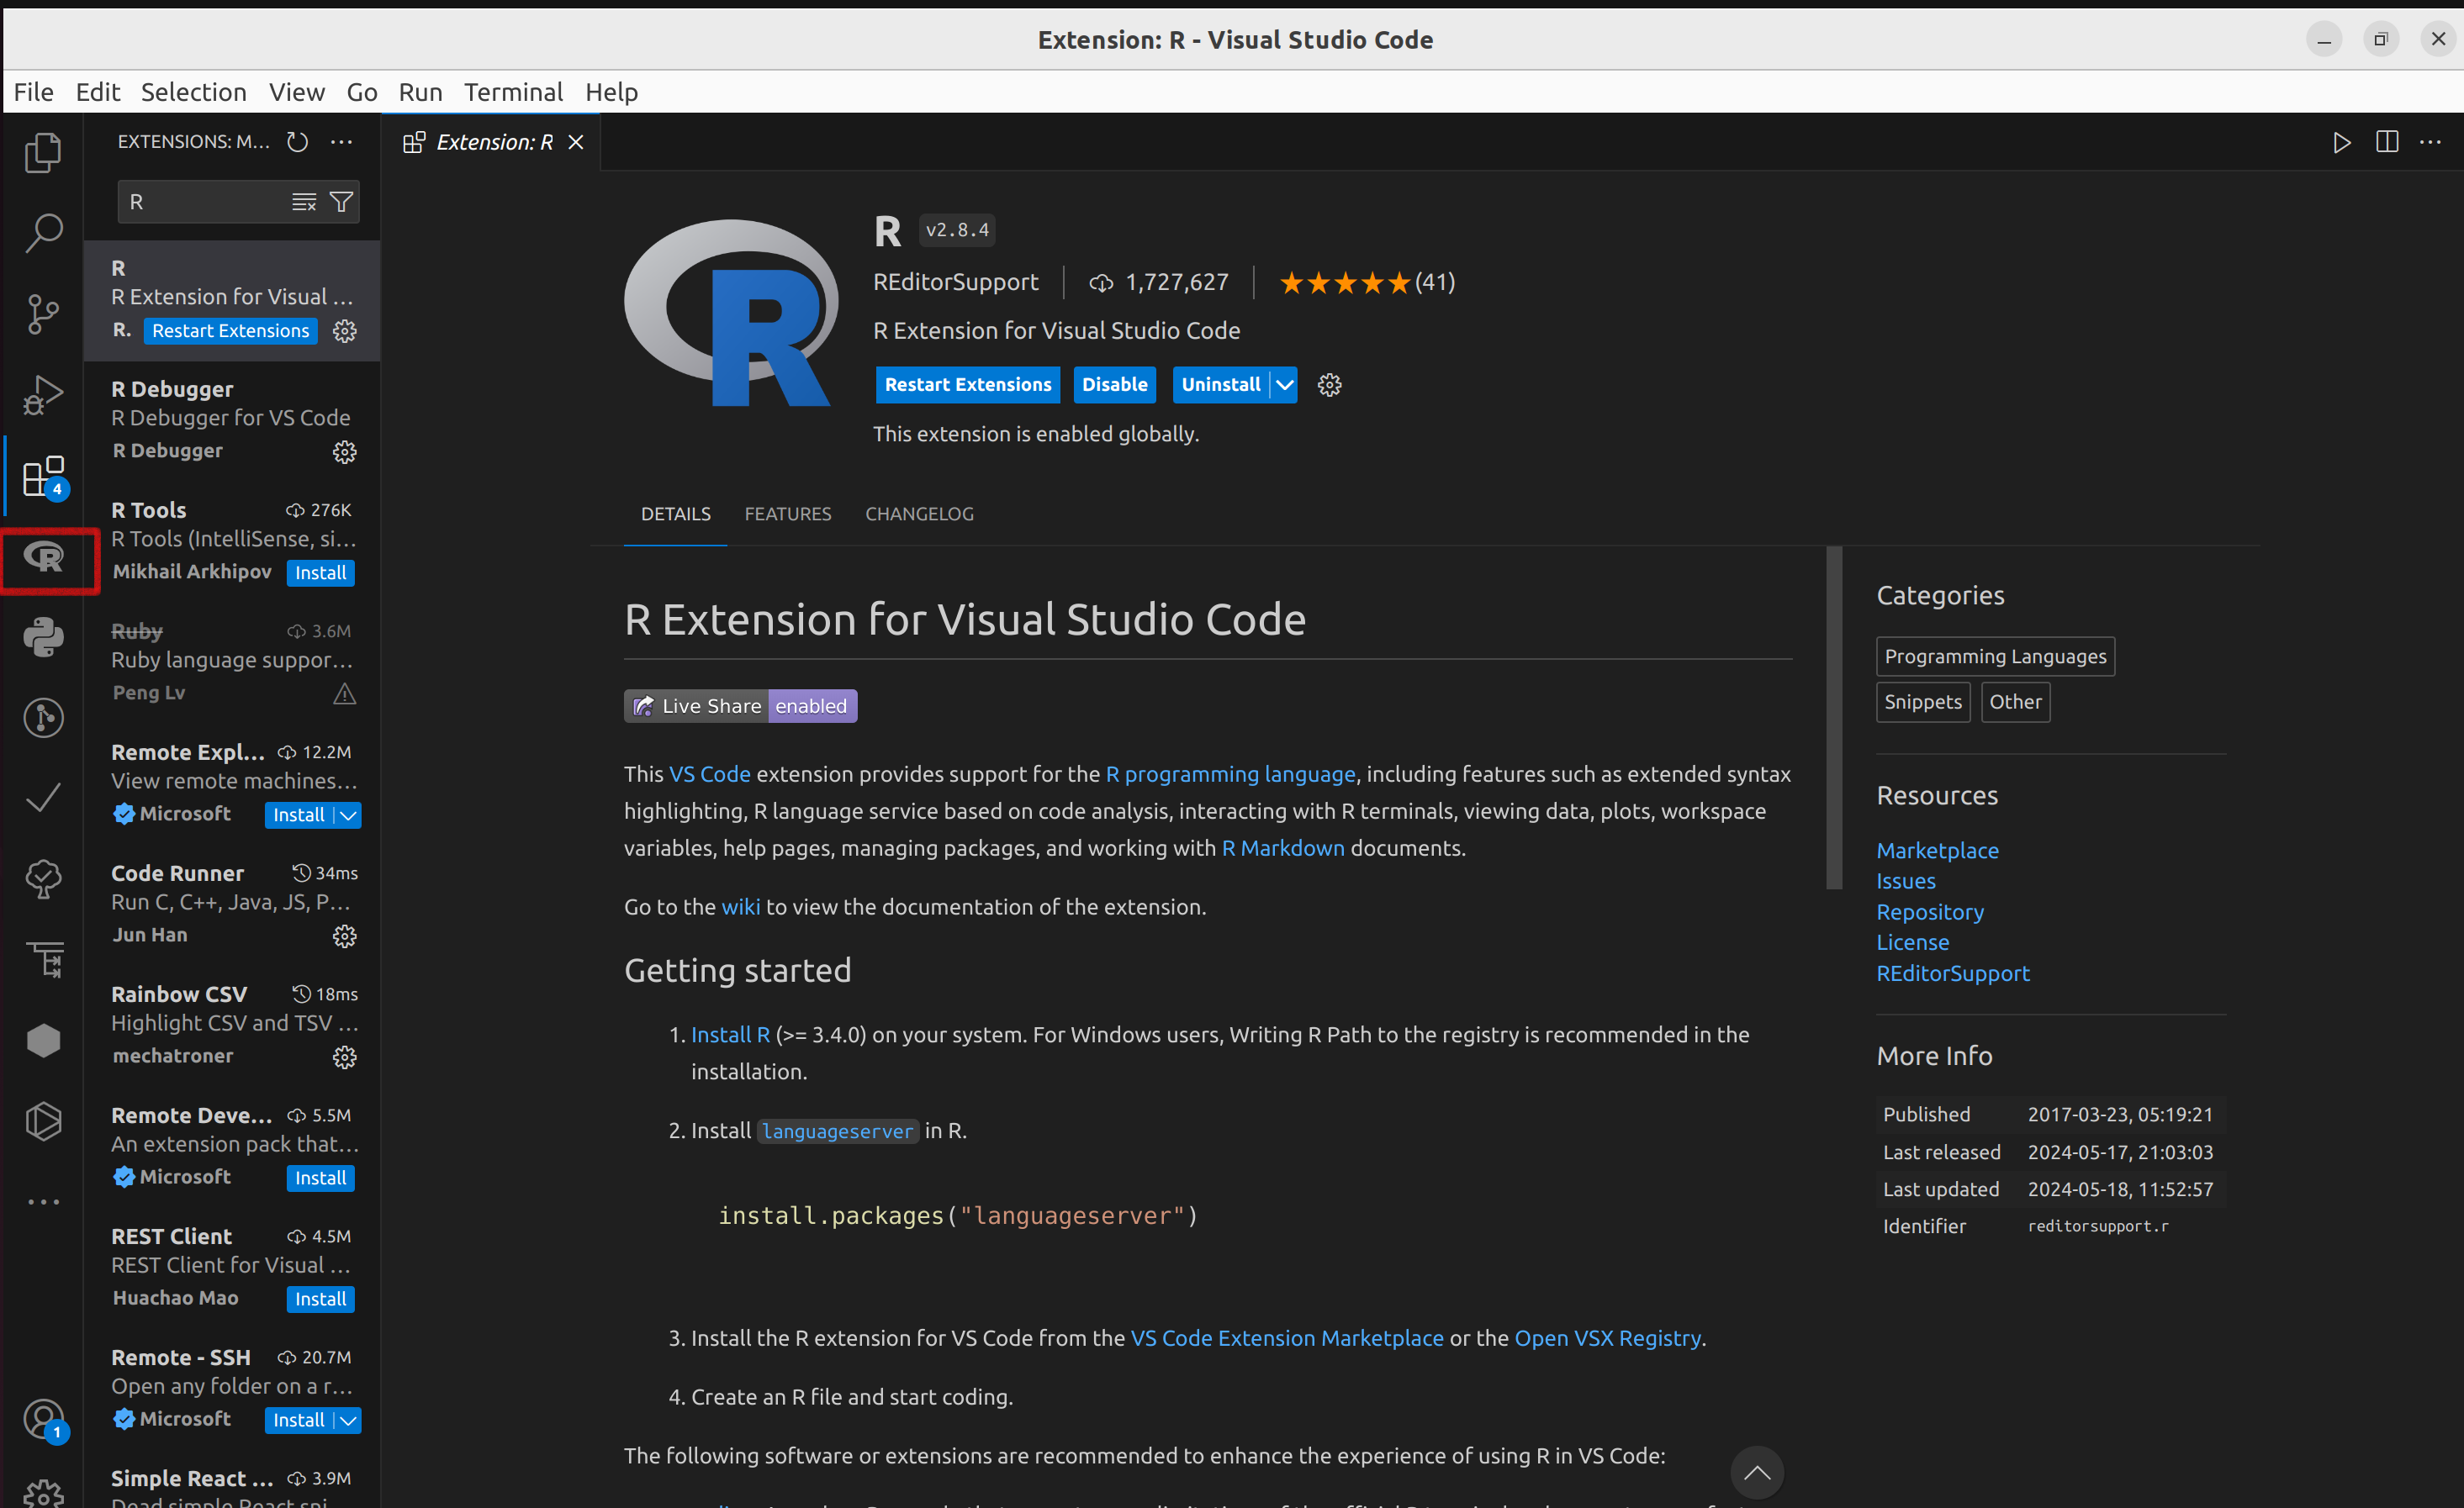Image resolution: width=2464 pixels, height=1508 pixels.
Task: Show additional views via activity bar ellipsis
Action: coord(43,1202)
